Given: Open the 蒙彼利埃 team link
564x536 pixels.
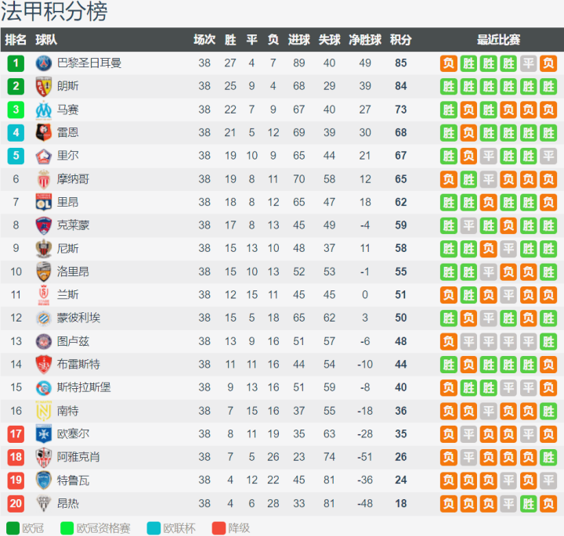Looking at the screenshot, I should pyautogui.click(x=78, y=318).
